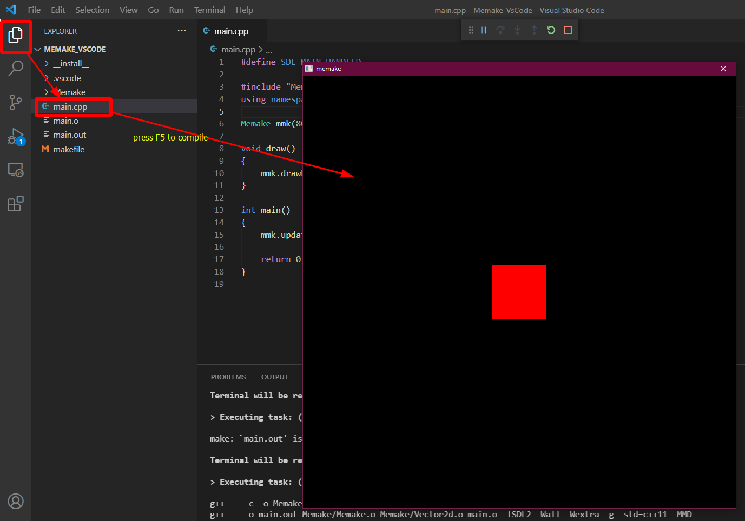
Task: Open the Go menu
Action: (153, 10)
